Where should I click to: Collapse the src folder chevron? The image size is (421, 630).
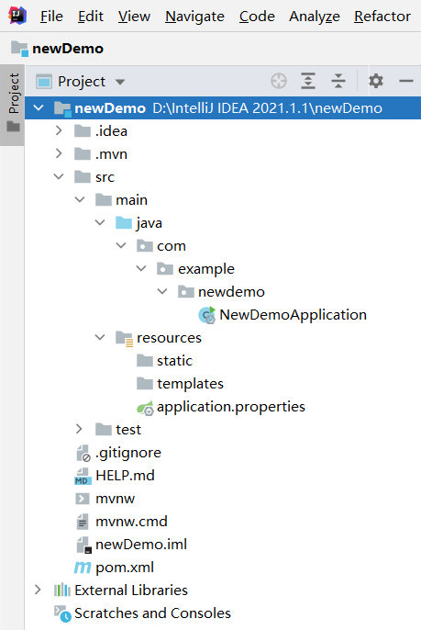tap(59, 176)
